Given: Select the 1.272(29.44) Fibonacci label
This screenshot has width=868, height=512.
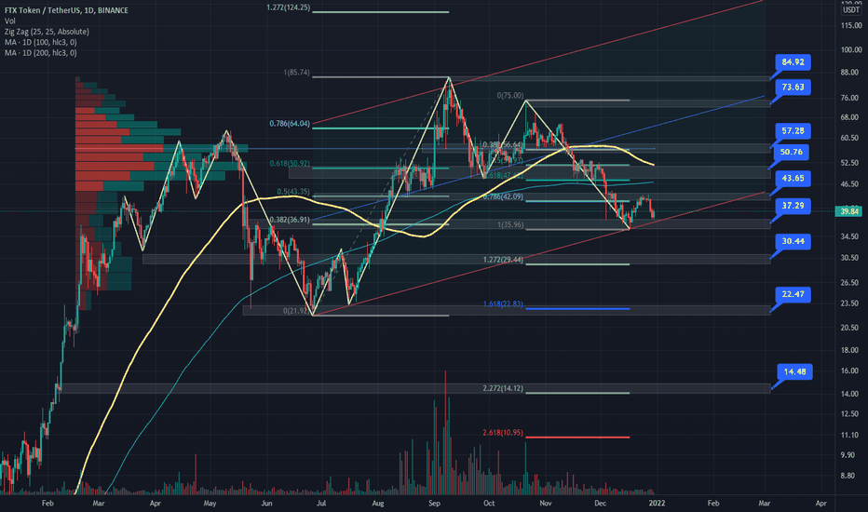Looking at the screenshot, I should (x=503, y=260).
